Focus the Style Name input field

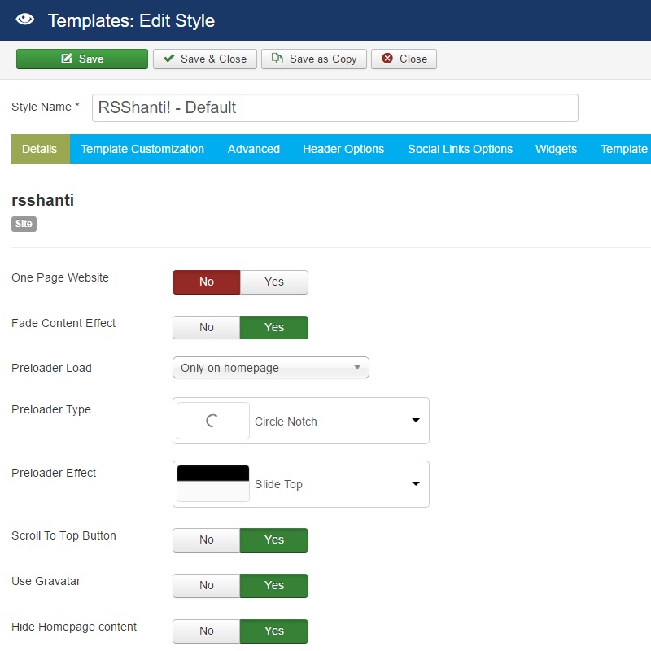click(x=335, y=108)
